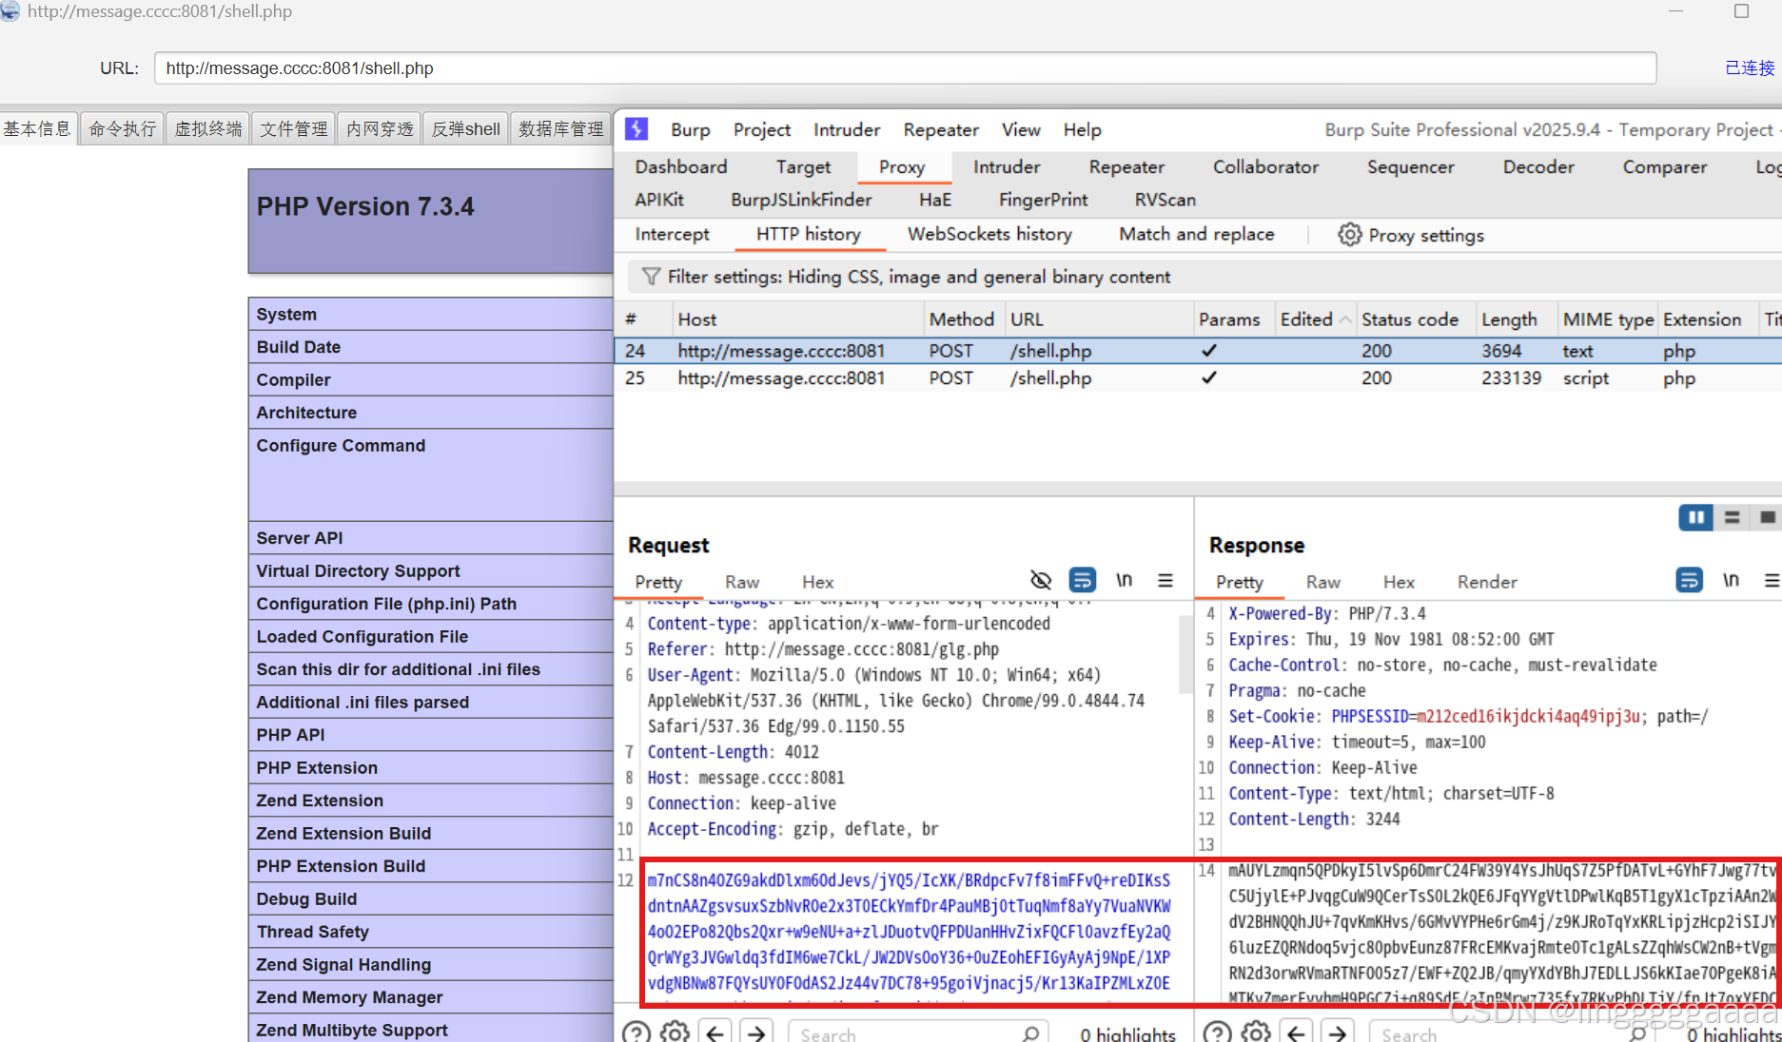Open the Repeater menu in menu bar
Viewport: 1782px width, 1042px height.
pos(941,129)
